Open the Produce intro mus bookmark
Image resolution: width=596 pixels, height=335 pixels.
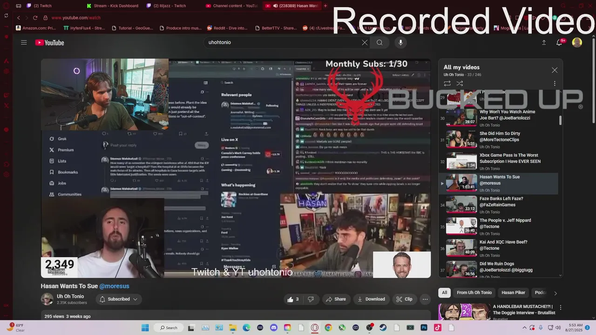[x=181, y=28]
